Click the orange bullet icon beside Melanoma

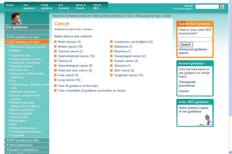(x=111, y=47)
